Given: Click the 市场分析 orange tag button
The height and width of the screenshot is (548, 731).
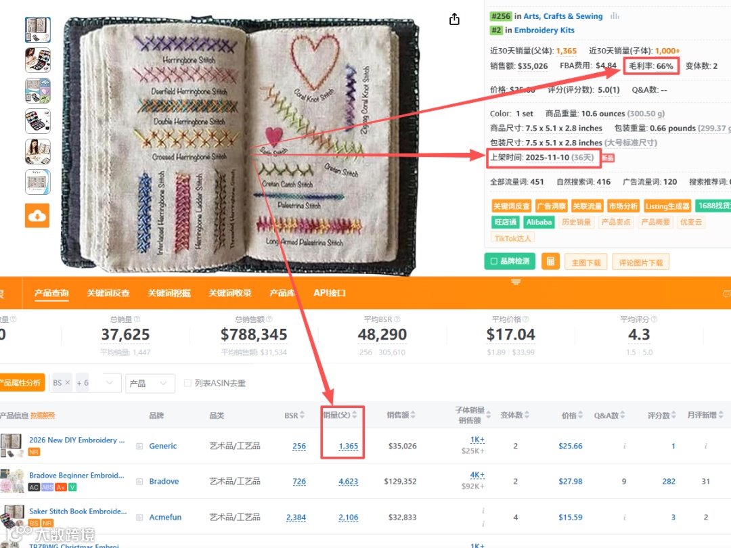Looking at the screenshot, I should [623, 206].
